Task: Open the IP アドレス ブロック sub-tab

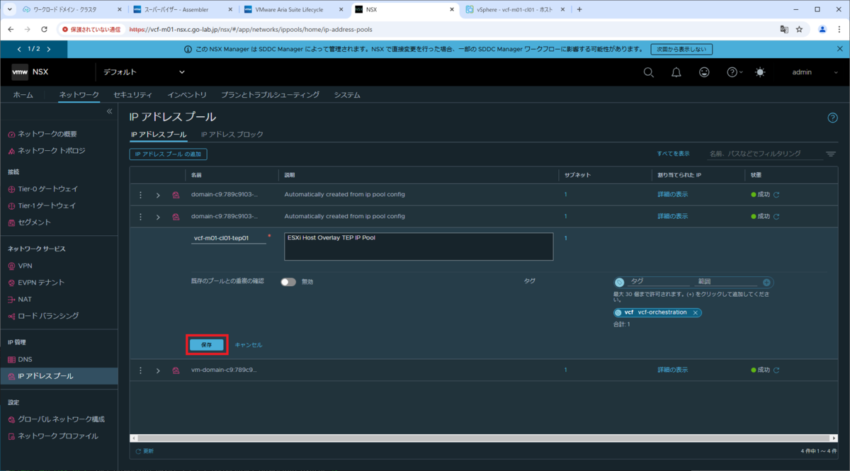Action: coord(232,134)
